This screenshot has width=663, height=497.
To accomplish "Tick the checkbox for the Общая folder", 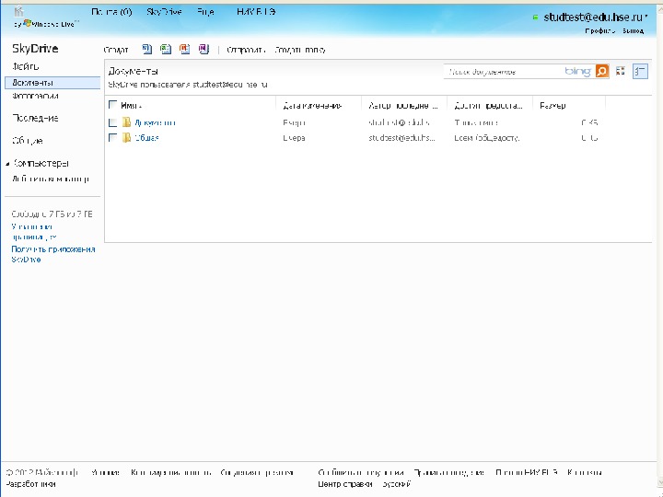I will [x=112, y=138].
